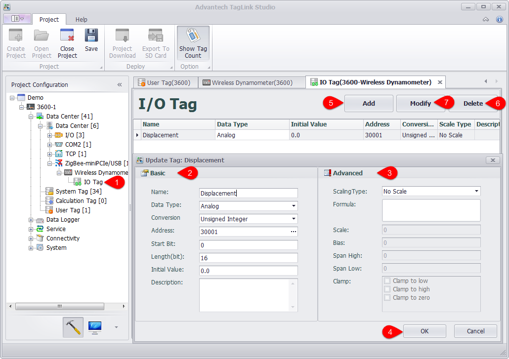Screen dimensions: 509x359
Task: Enable the Clamp to high checkbox
Action: (387, 289)
